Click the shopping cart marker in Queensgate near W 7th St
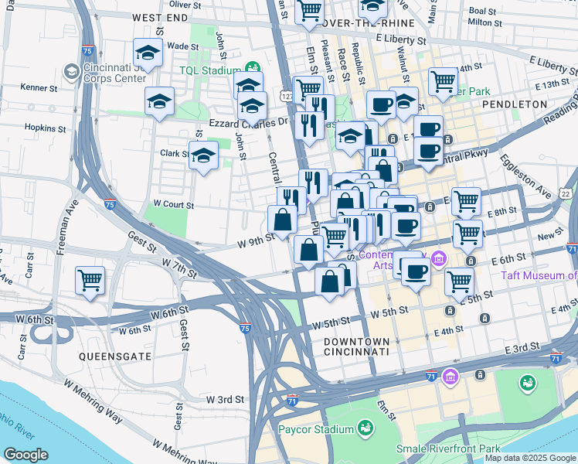Screen dimensions: 578x464 [x=90, y=281]
